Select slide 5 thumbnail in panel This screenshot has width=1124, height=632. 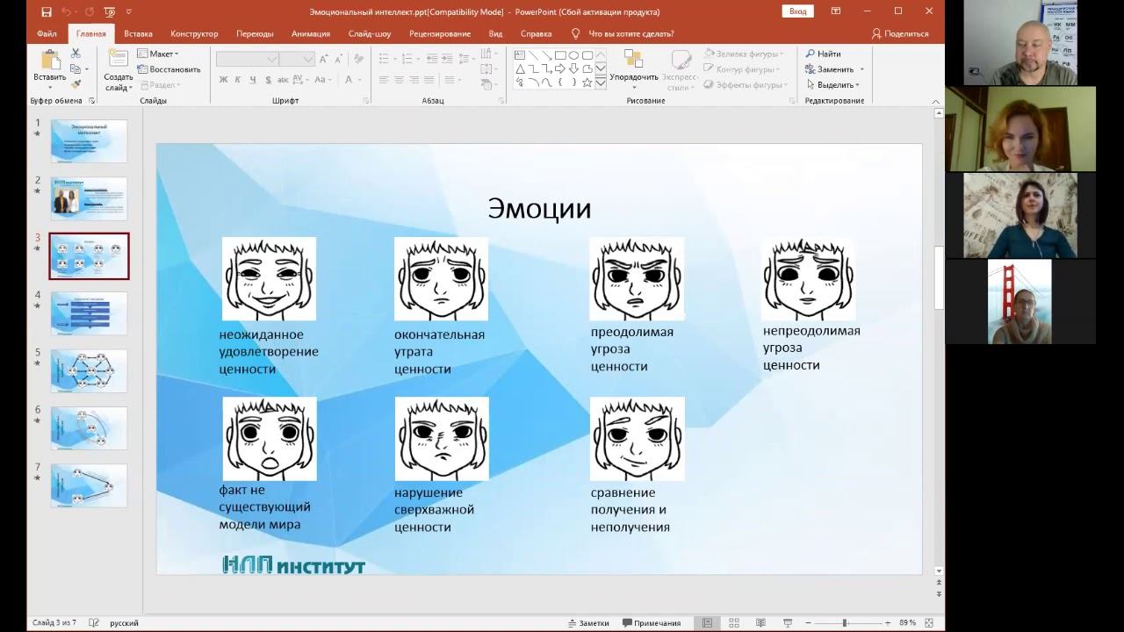click(89, 370)
